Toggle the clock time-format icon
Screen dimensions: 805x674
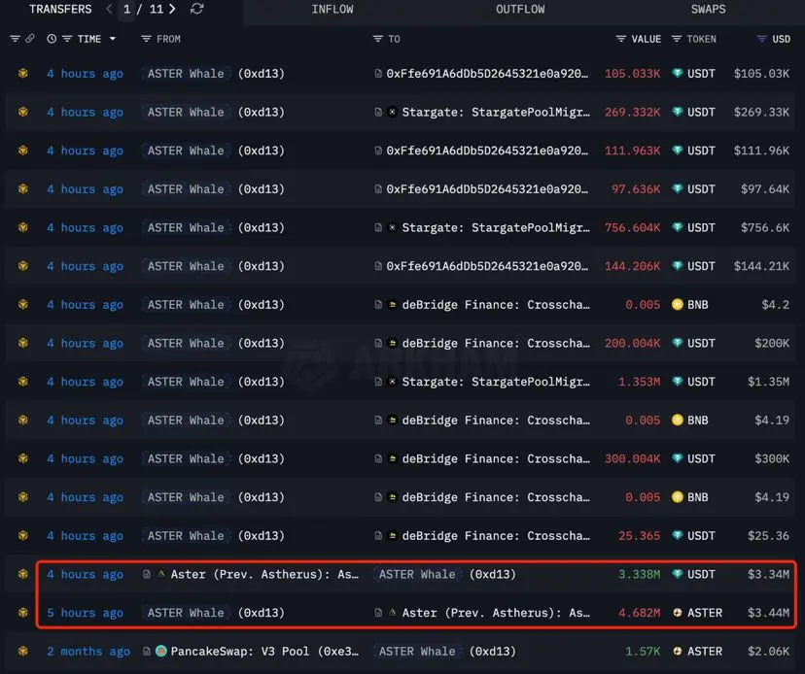click(52, 39)
